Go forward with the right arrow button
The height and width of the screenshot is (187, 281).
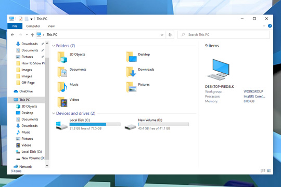pyautogui.click(x=20, y=35)
